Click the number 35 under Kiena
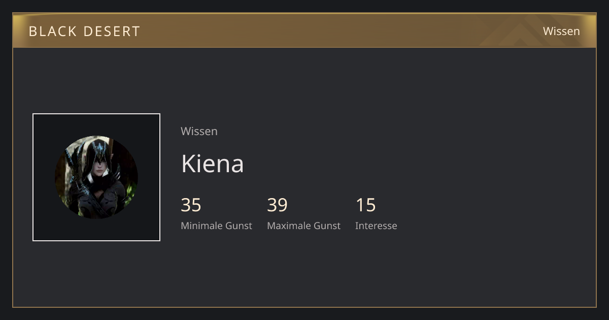The image size is (609, 320). point(191,205)
